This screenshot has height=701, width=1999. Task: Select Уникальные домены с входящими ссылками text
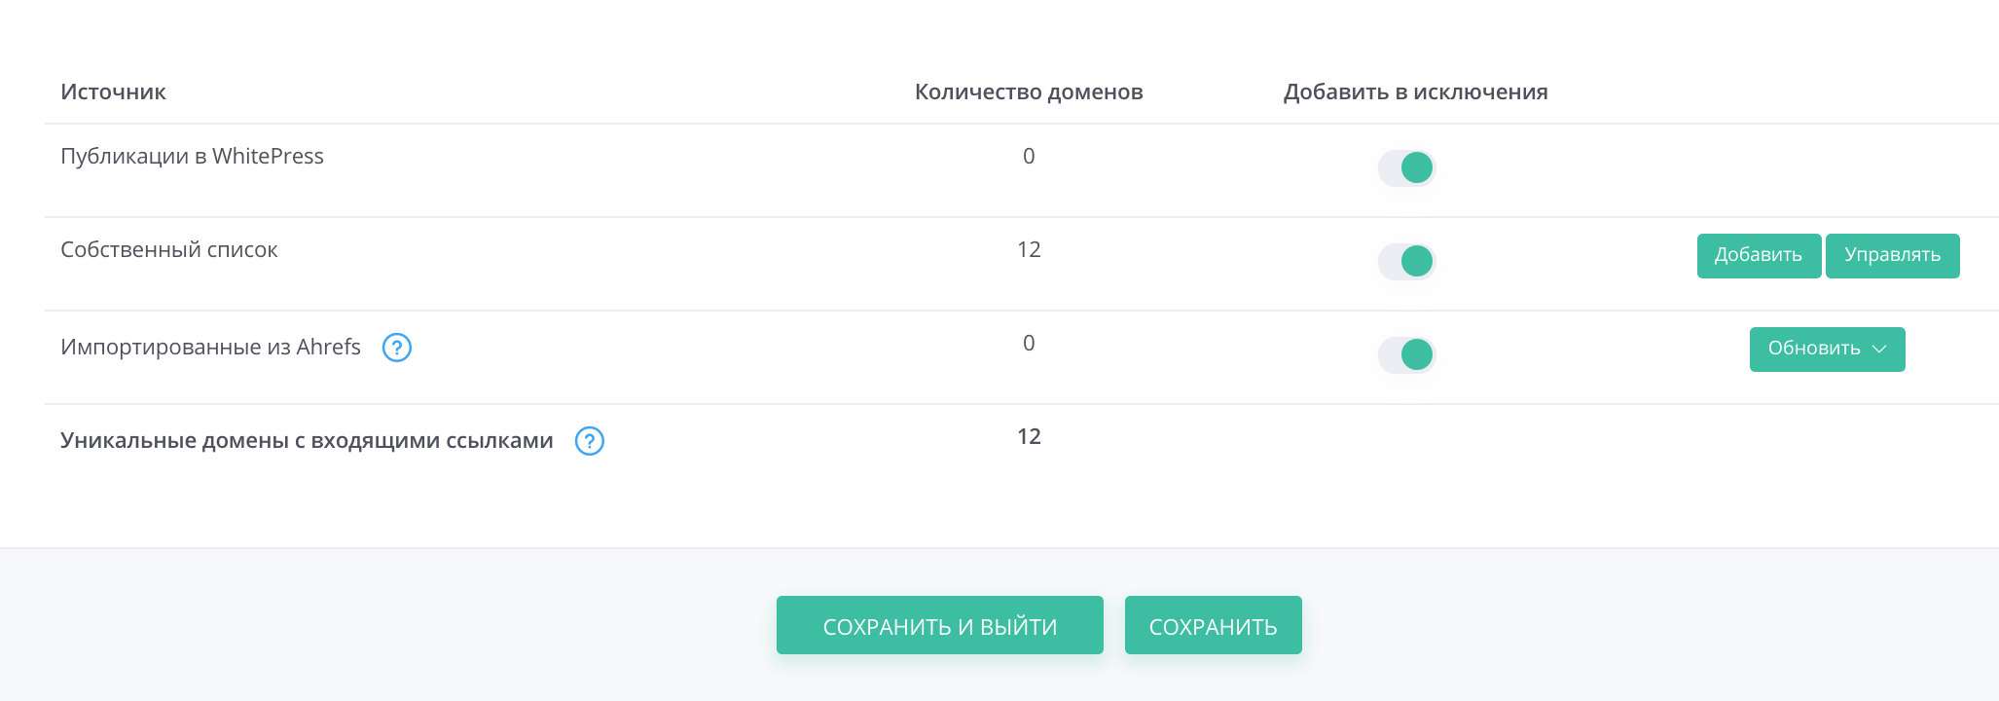307,440
